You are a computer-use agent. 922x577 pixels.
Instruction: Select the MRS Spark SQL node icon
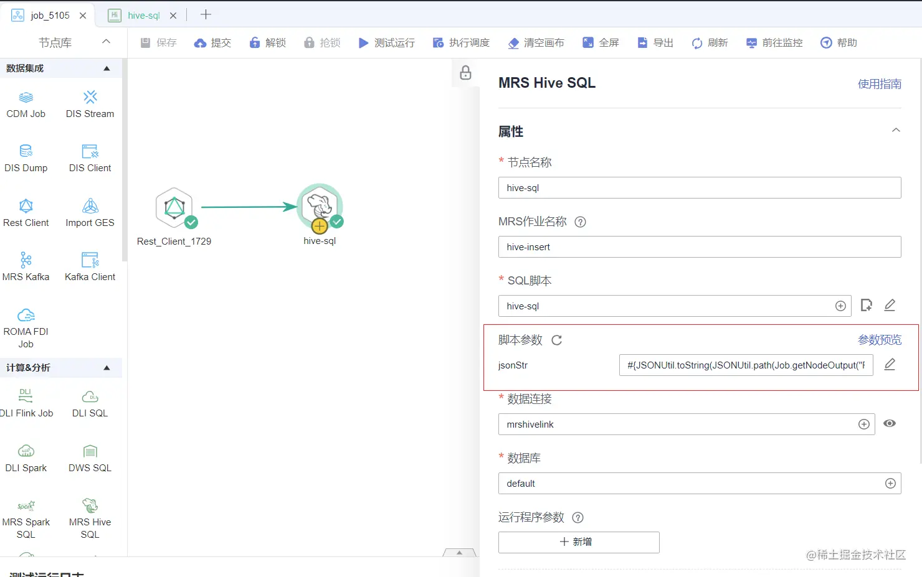[26, 505]
